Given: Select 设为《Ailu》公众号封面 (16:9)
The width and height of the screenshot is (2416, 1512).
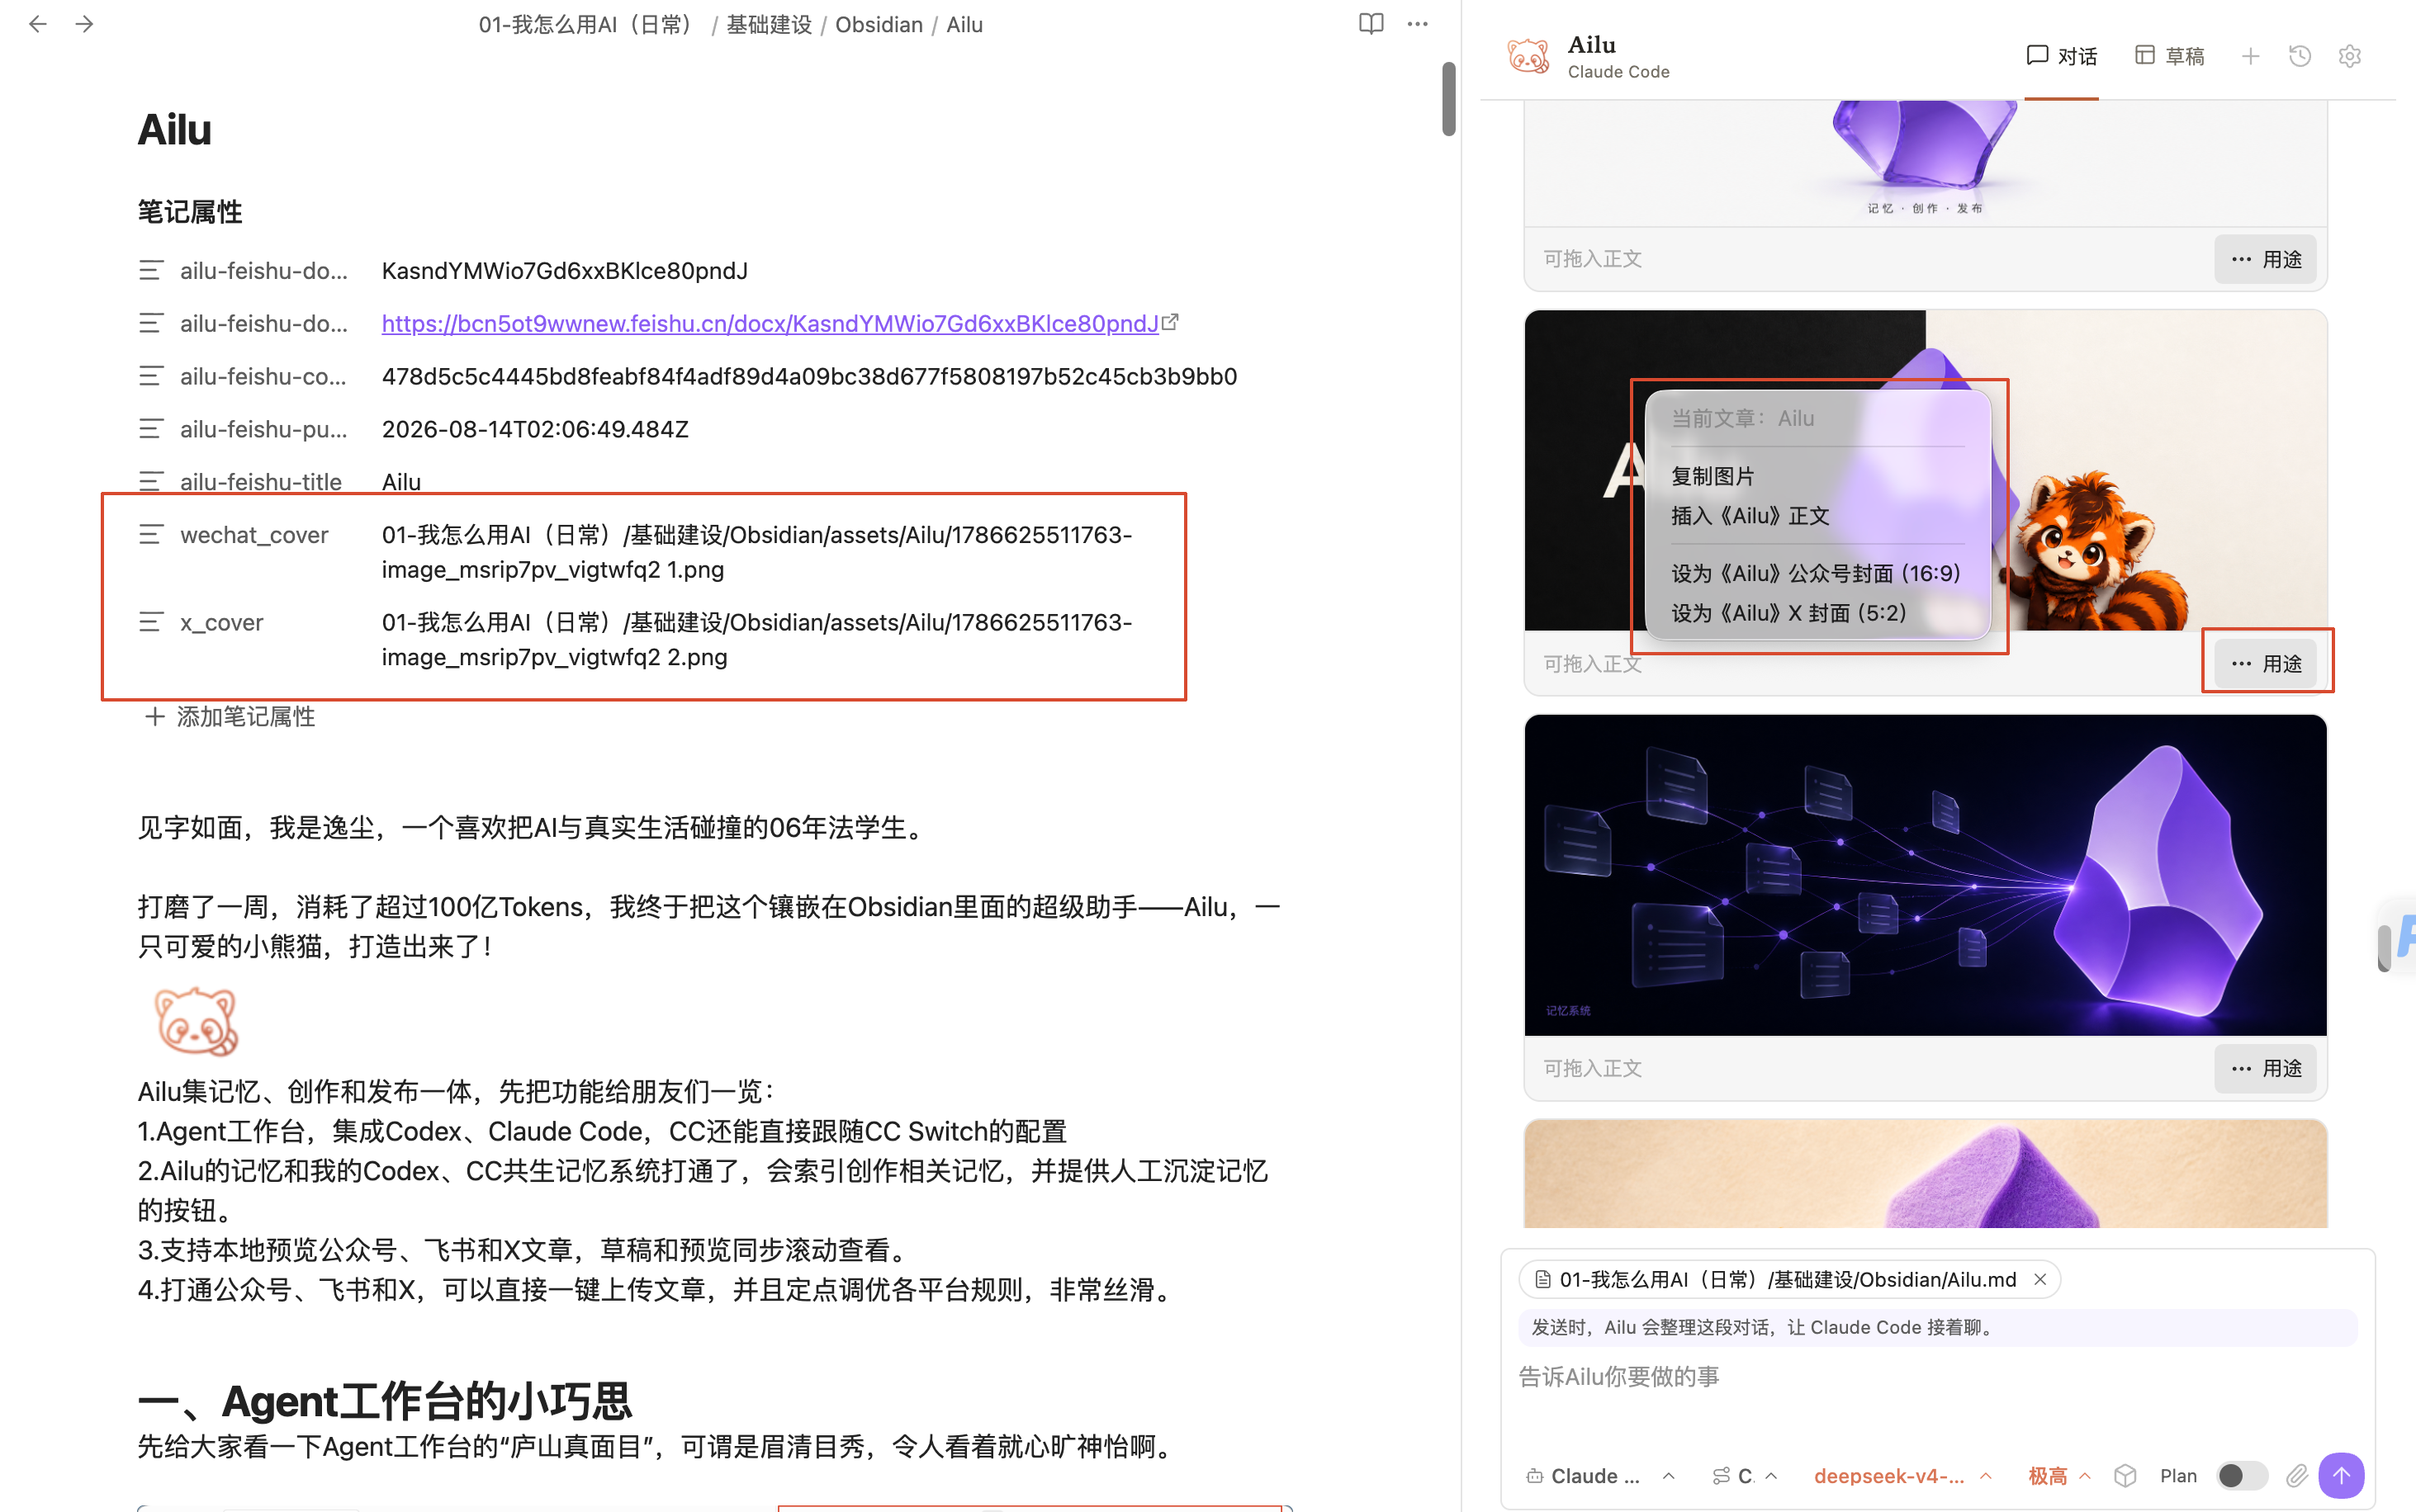Looking at the screenshot, I should [x=1817, y=573].
